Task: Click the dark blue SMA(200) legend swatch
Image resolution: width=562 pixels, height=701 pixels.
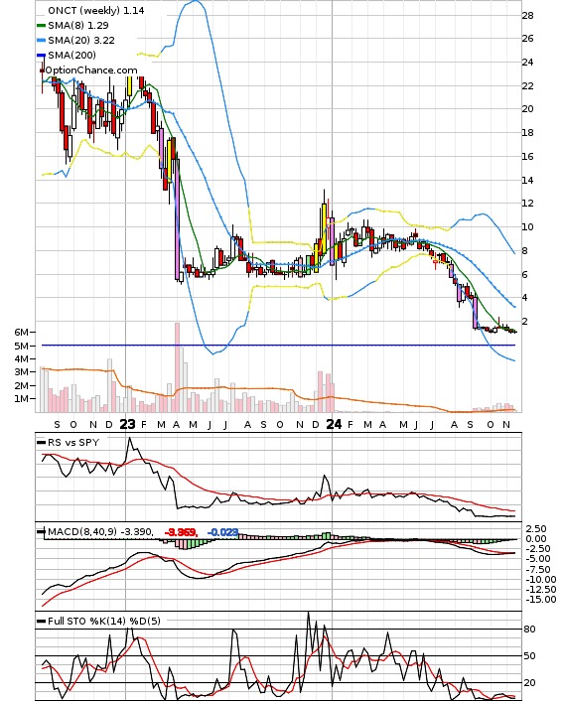Action: 41,55
